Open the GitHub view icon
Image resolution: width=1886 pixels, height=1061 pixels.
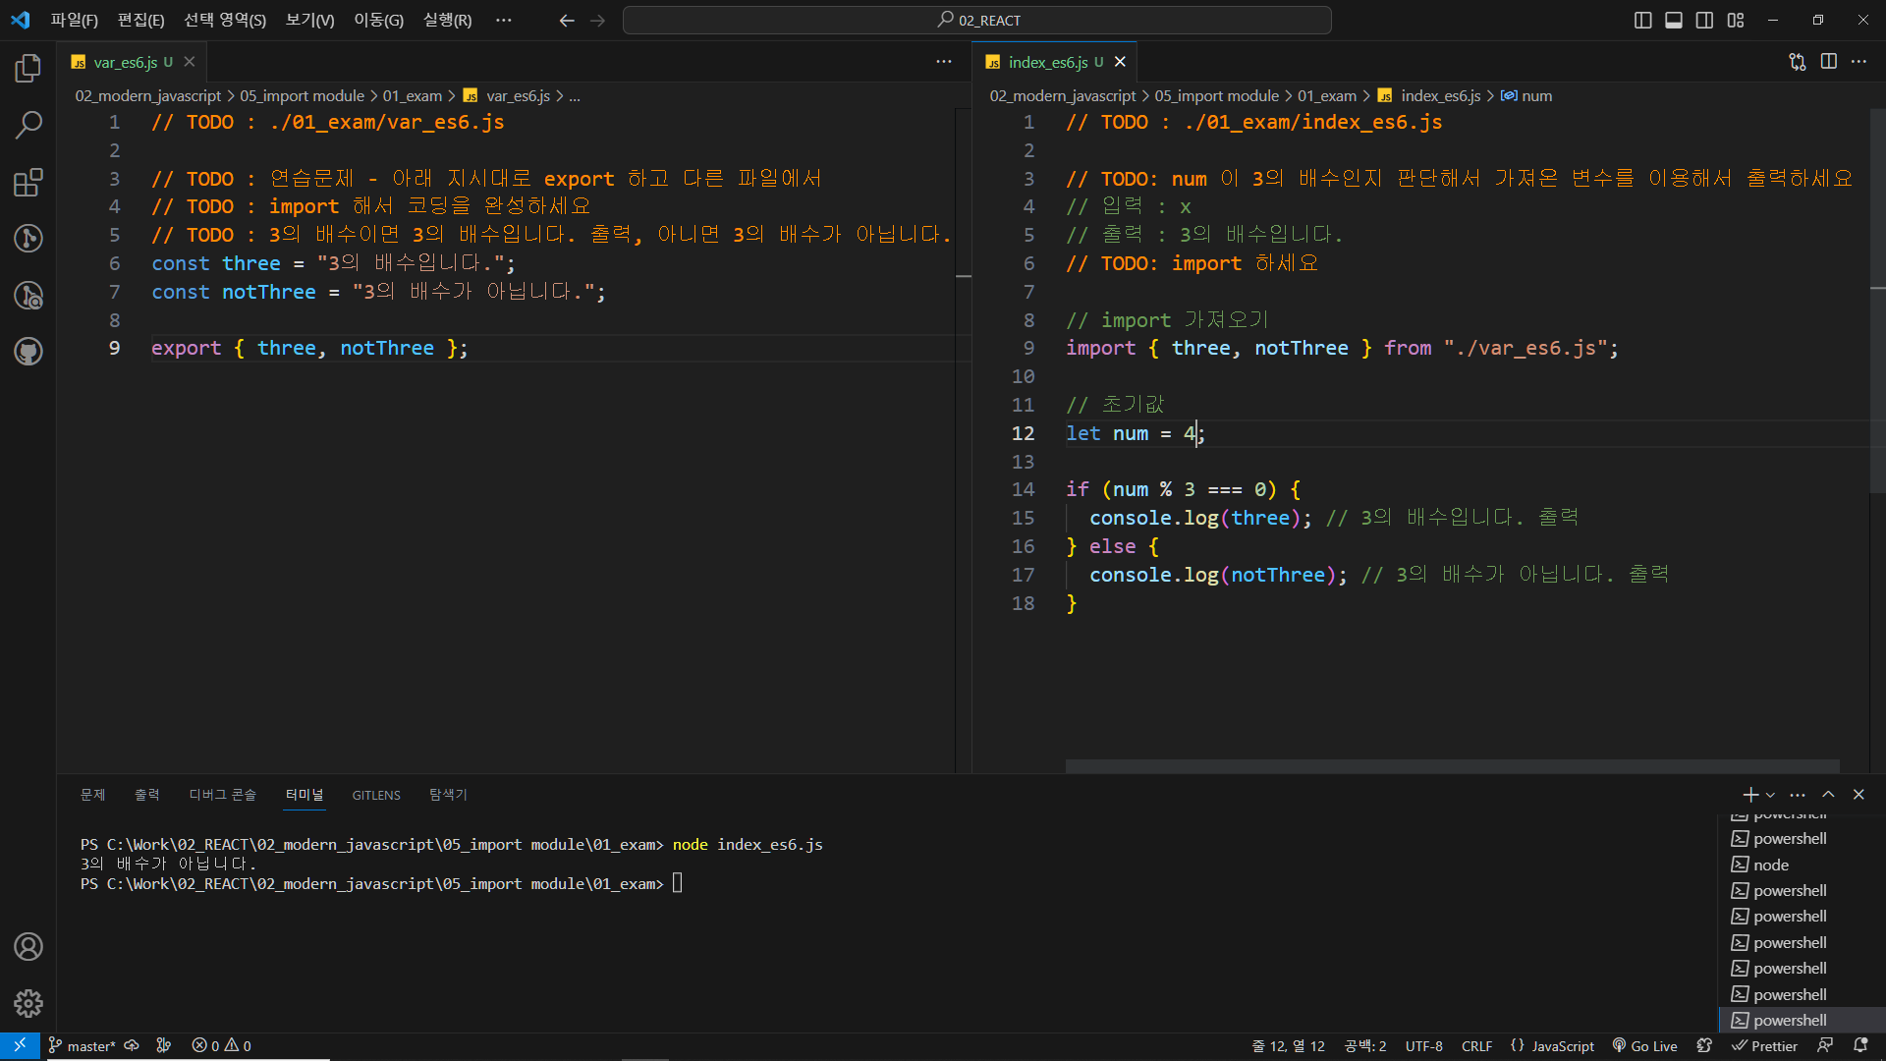click(x=28, y=352)
